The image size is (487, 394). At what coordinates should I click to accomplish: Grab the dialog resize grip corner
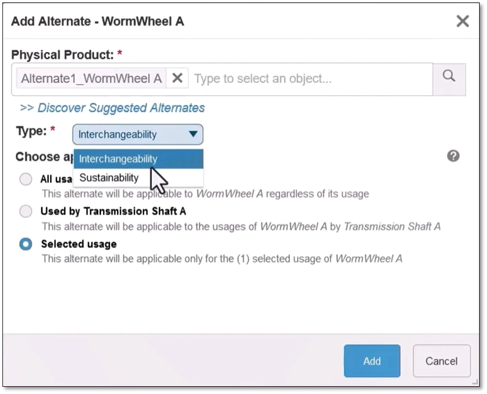click(x=475, y=382)
